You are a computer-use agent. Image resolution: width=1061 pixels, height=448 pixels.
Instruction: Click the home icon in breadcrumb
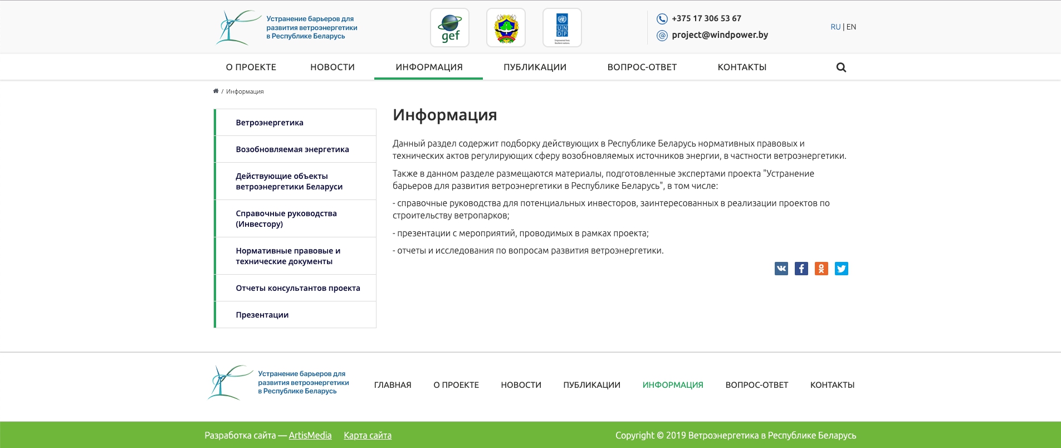[216, 91]
